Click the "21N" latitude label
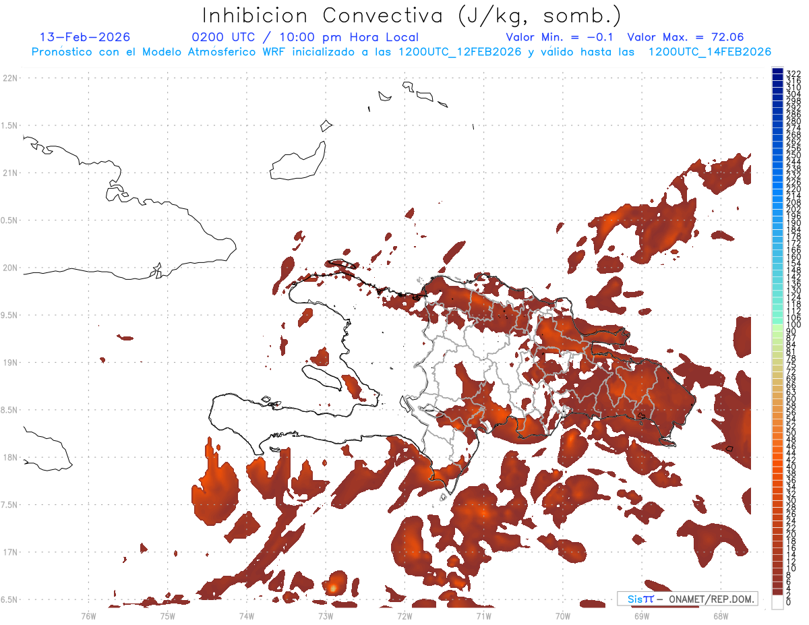The image size is (809, 625). click(x=10, y=173)
